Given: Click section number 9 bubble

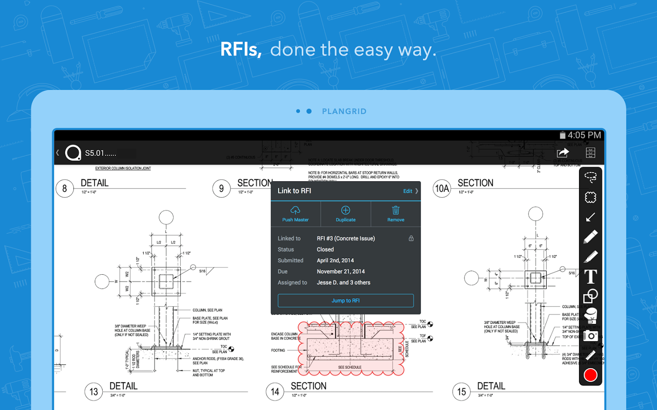Looking at the screenshot, I should (221, 189).
